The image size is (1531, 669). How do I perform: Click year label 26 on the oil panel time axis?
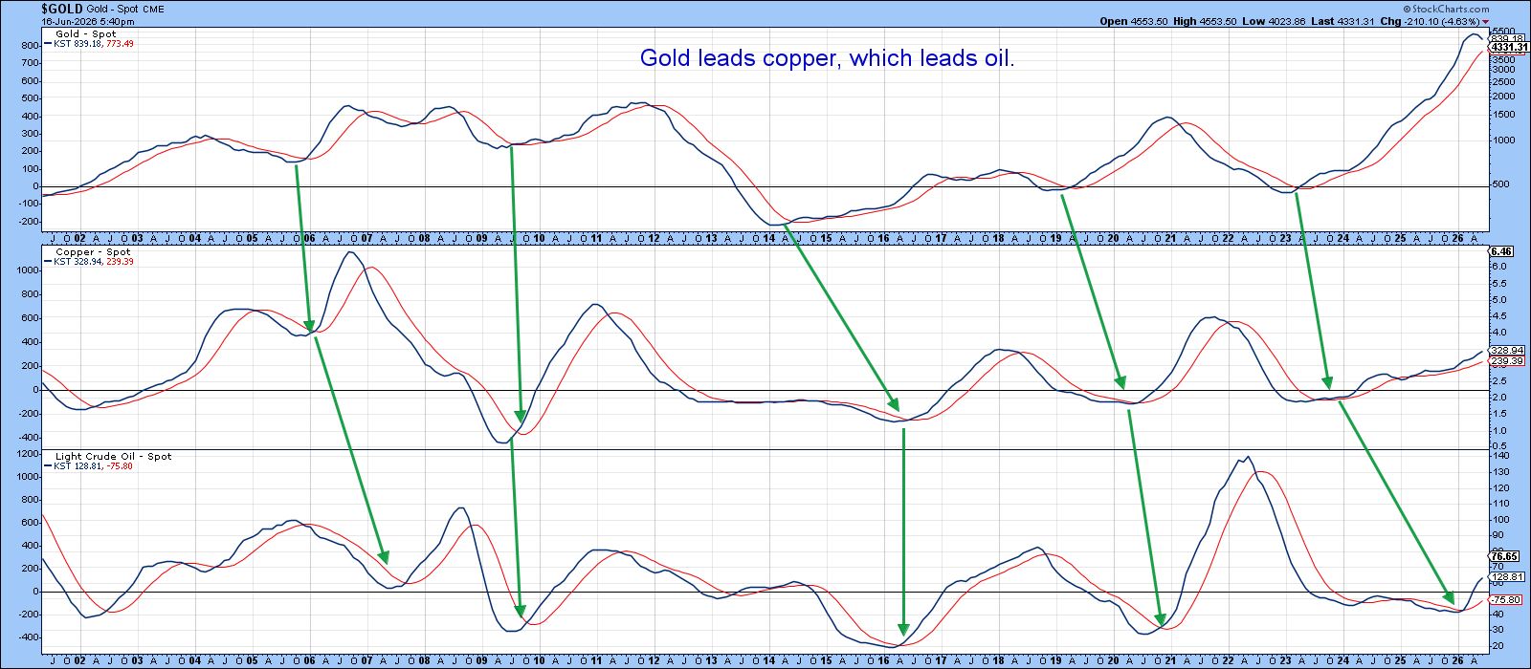(1458, 659)
